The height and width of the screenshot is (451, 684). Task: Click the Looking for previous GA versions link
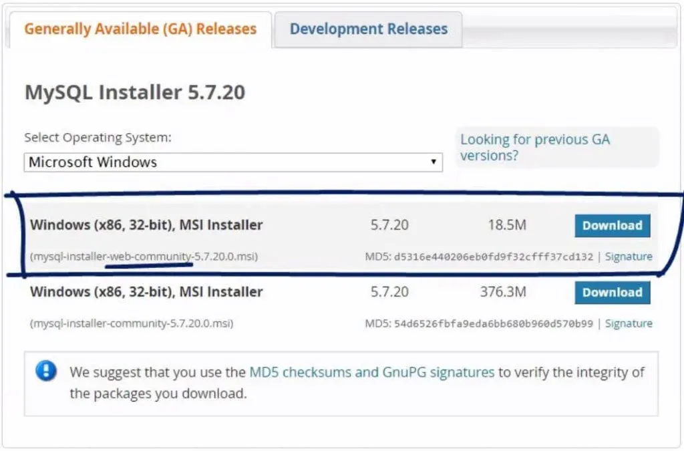pyautogui.click(x=534, y=148)
